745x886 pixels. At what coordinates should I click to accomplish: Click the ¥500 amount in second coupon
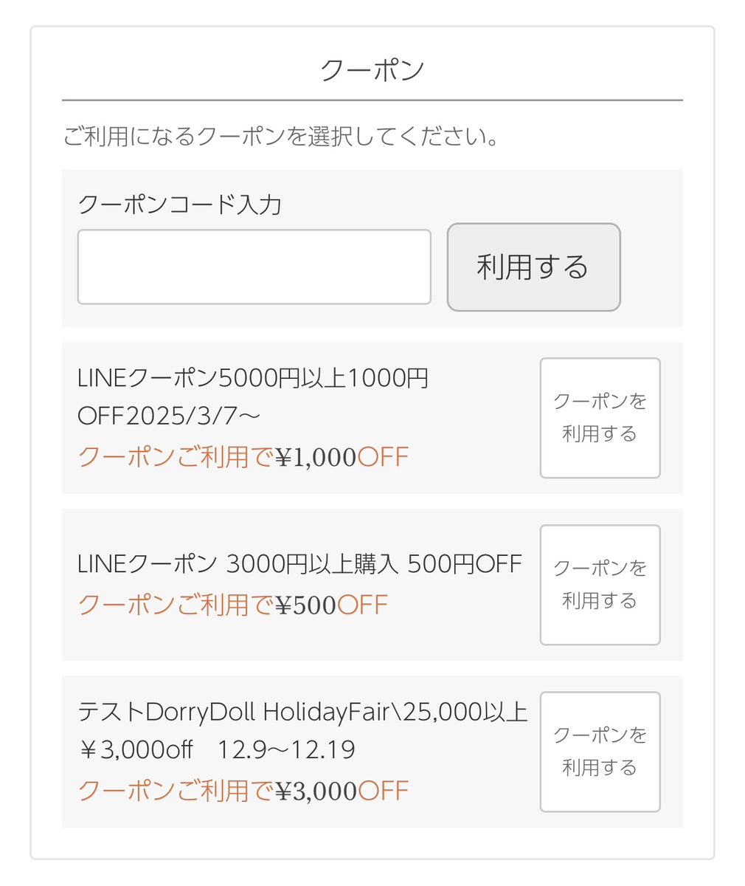305,606
